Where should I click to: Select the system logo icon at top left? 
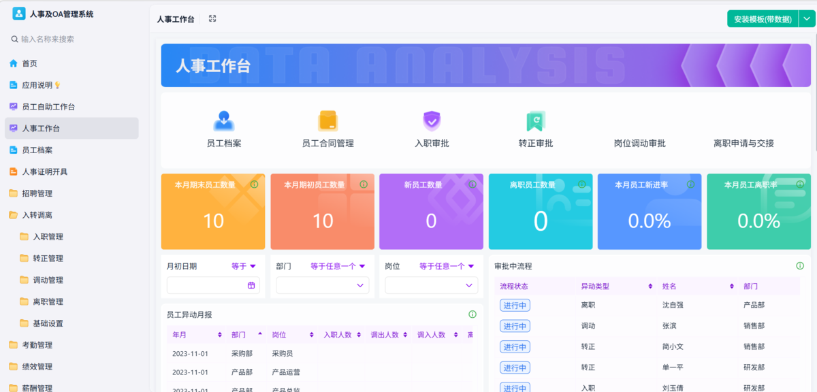click(18, 13)
